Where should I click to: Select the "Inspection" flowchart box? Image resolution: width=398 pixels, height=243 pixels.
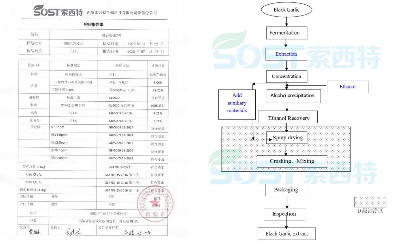tap(284, 214)
